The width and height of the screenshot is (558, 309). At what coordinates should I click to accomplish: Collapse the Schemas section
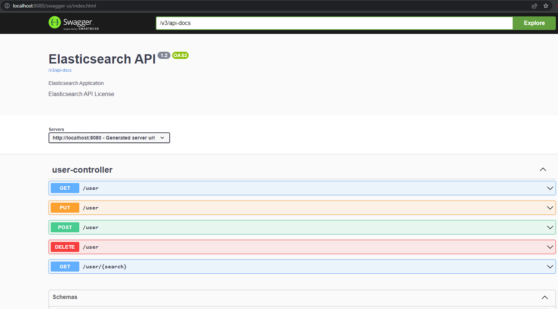tap(545, 297)
